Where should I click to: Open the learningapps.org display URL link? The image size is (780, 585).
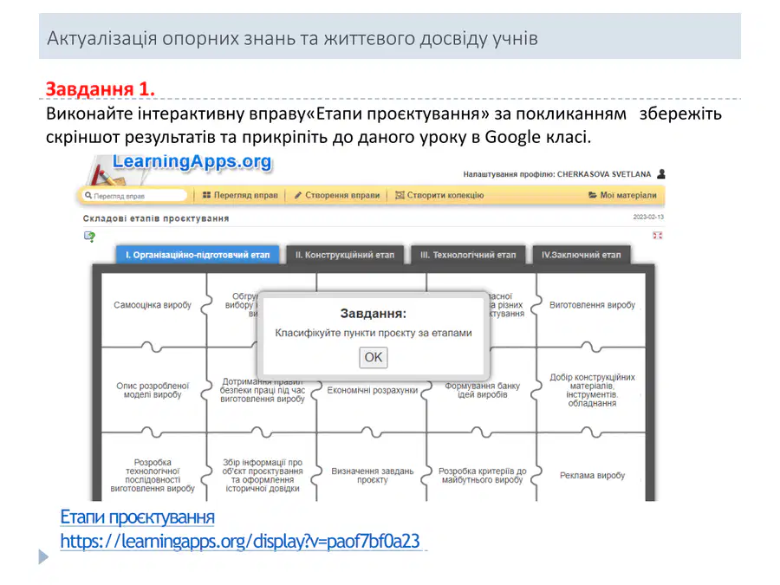coord(240,541)
